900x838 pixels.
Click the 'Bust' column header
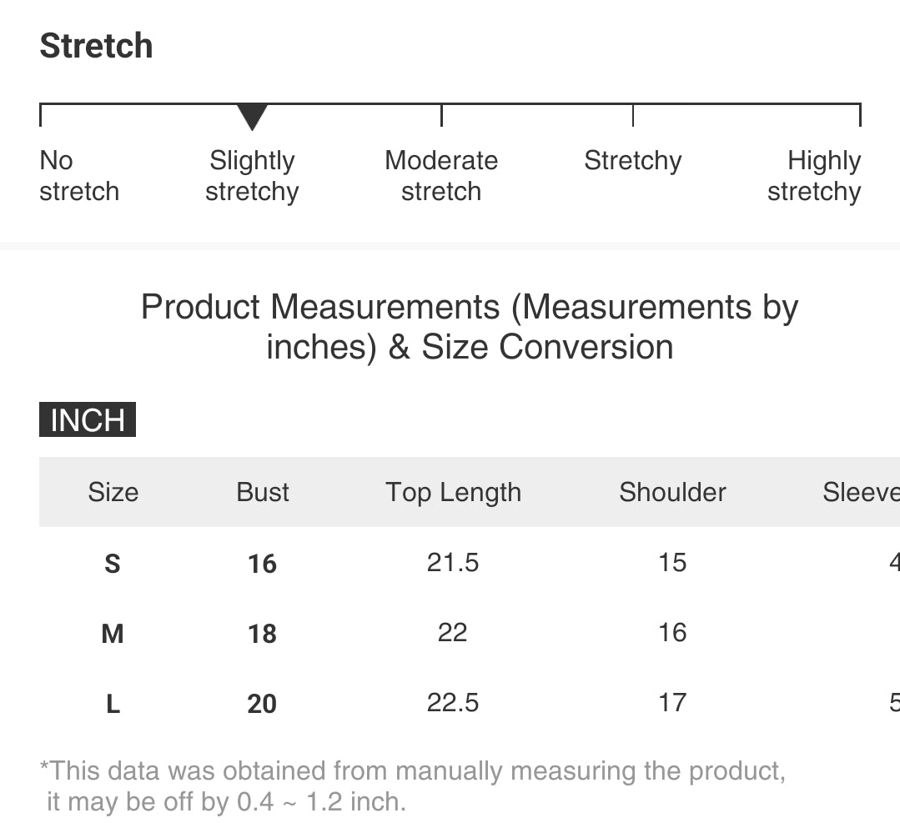pyautogui.click(x=263, y=492)
